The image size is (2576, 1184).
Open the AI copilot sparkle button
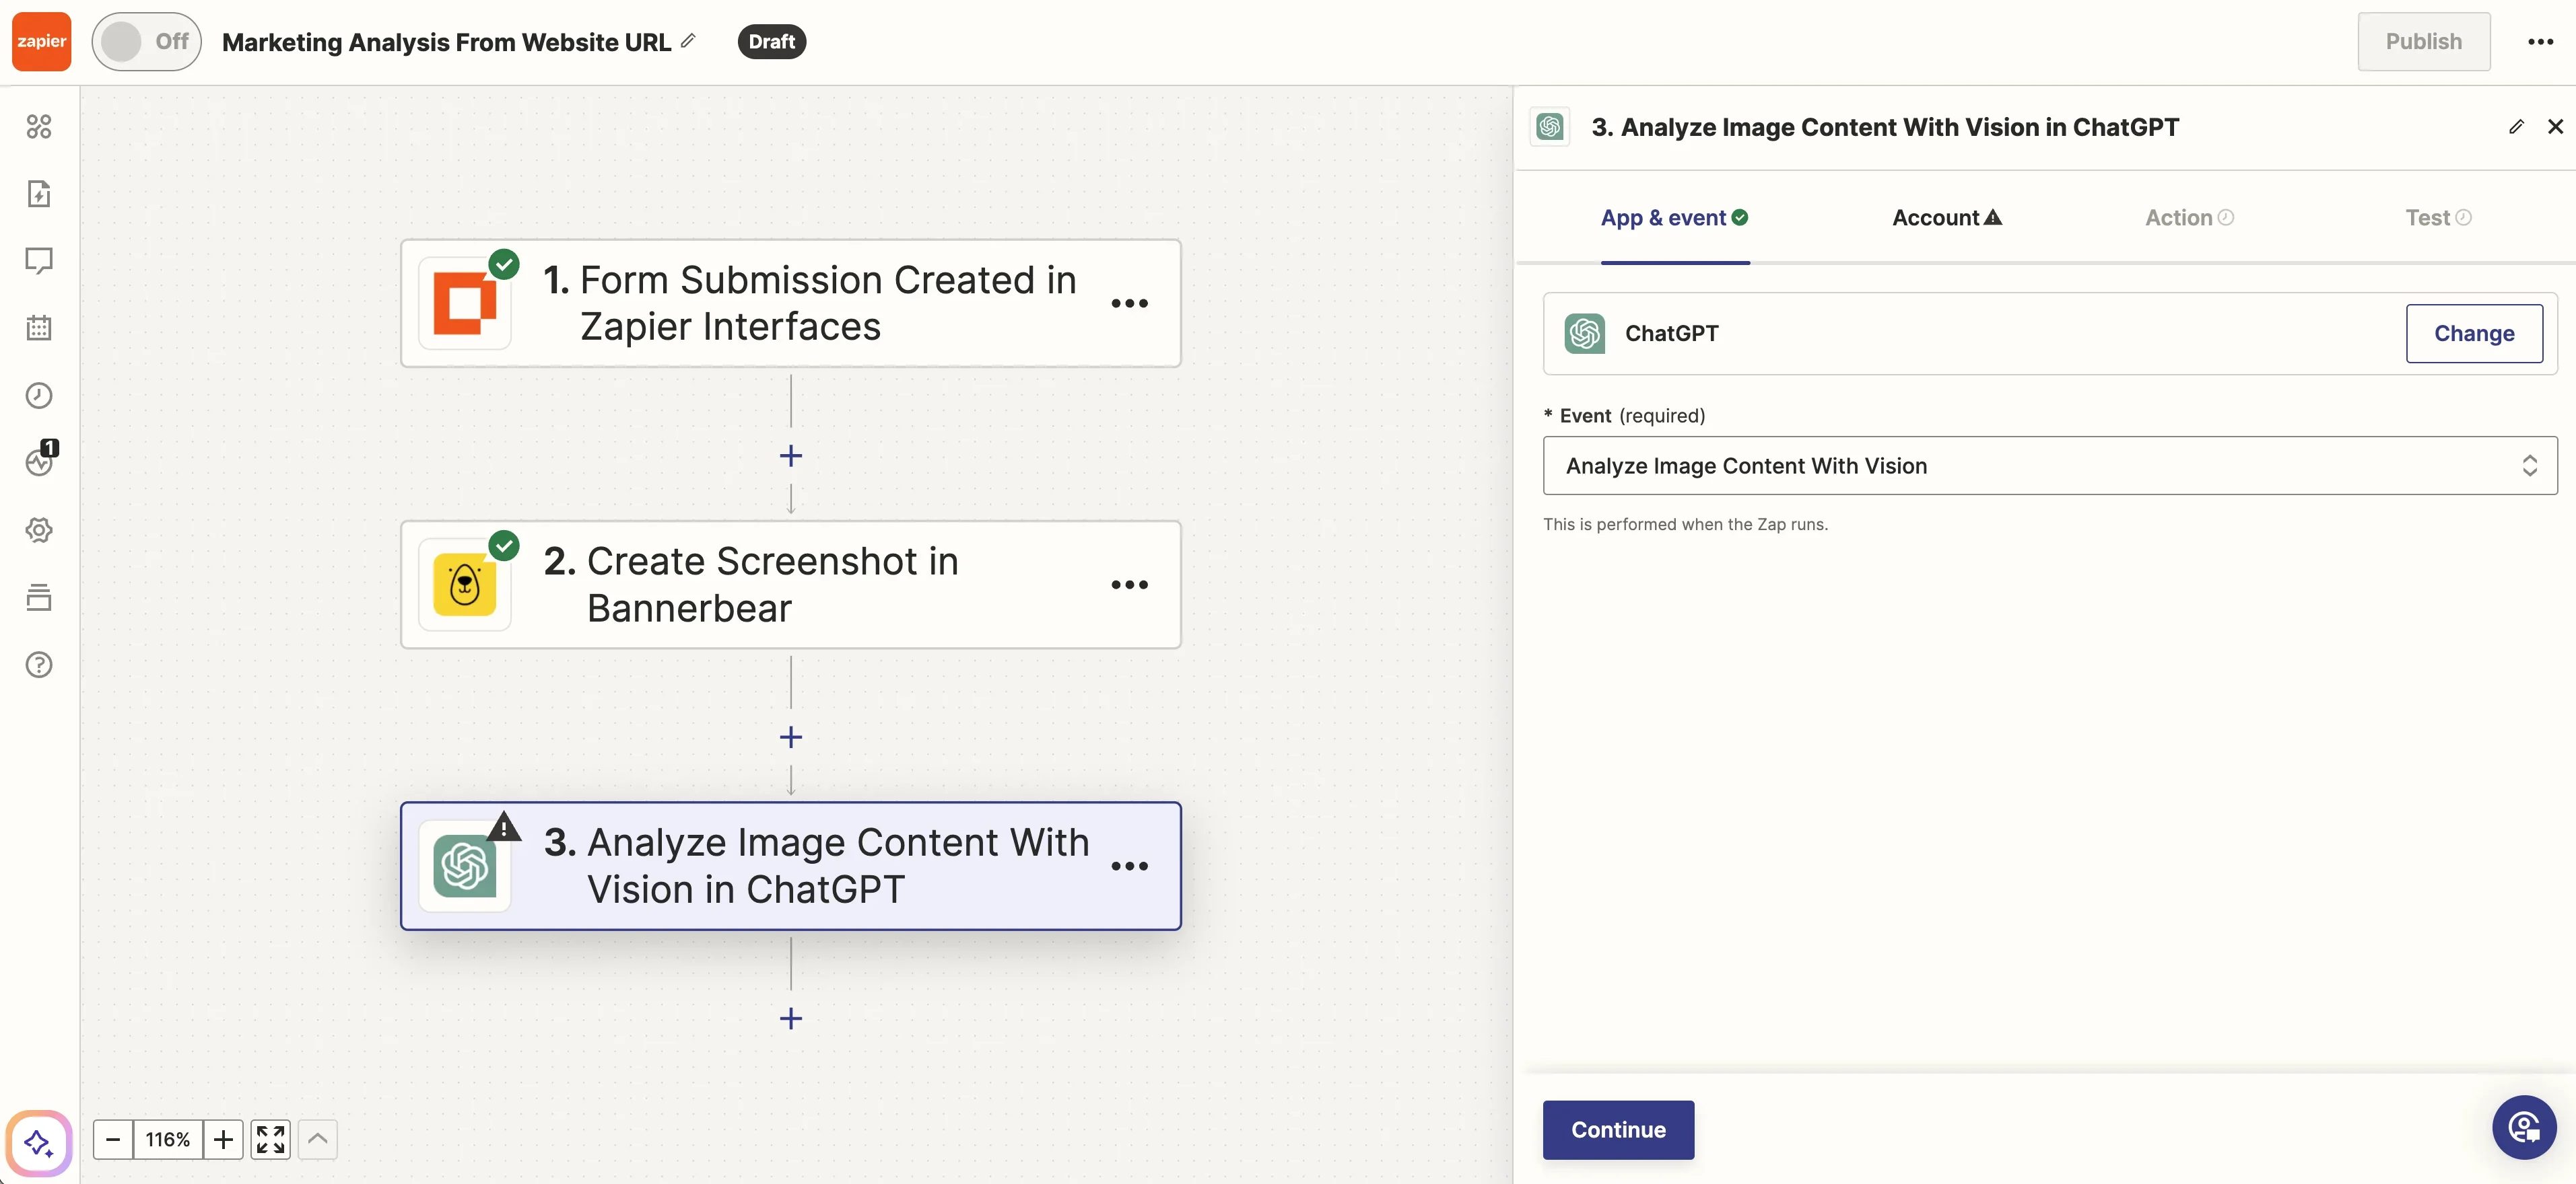[39, 1142]
